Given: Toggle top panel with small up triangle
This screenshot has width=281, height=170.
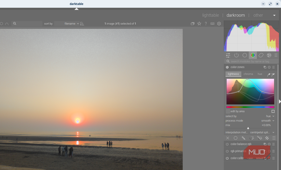Looking at the screenshot, I should click(x=77, y=9).
